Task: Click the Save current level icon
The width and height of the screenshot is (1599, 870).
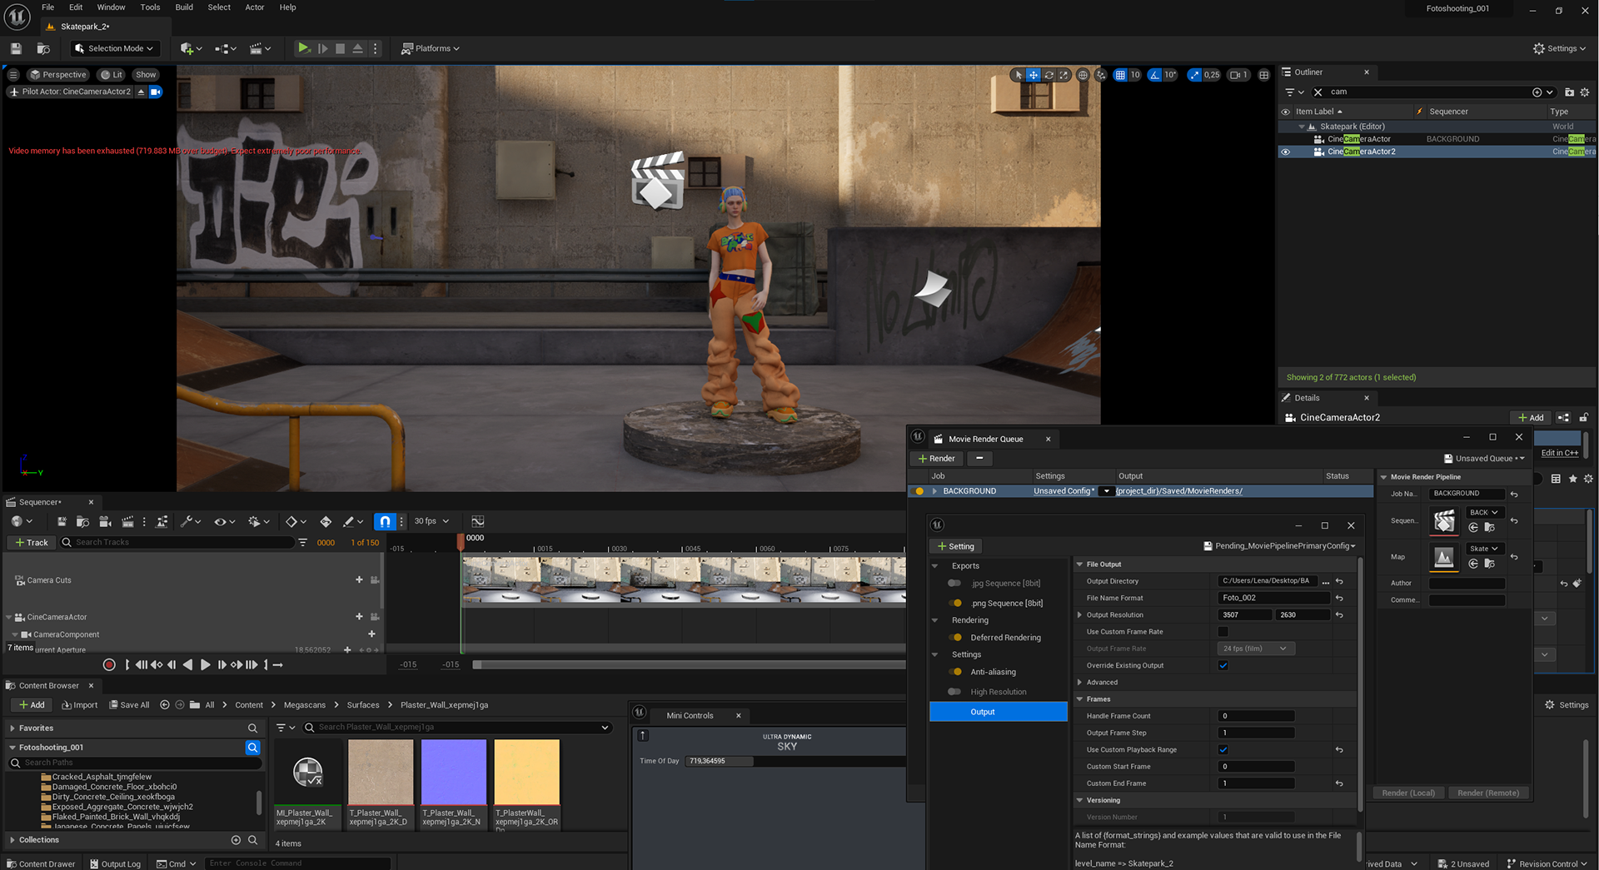Action: (16, 48)
